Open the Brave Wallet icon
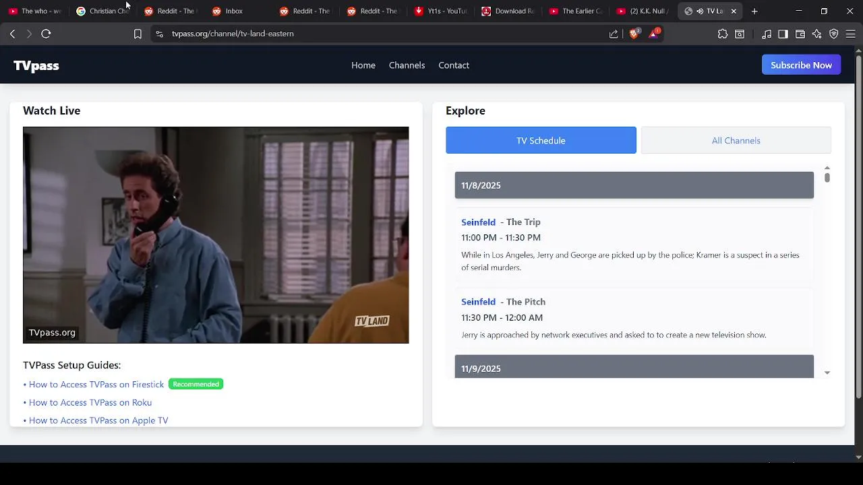The image size is (863, 485). (800, 34)
